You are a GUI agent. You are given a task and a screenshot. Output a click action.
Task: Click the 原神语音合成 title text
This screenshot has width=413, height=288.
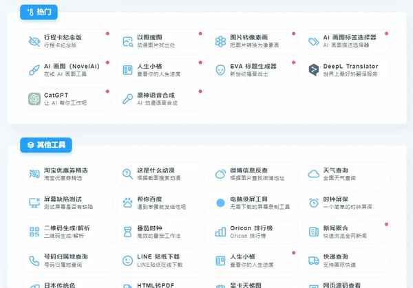(156, 95)
